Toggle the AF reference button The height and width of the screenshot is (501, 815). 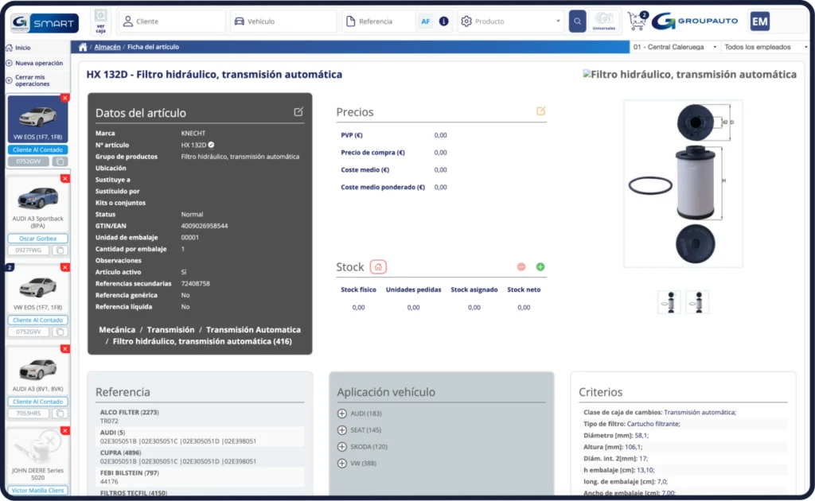[x=425, y=21]
